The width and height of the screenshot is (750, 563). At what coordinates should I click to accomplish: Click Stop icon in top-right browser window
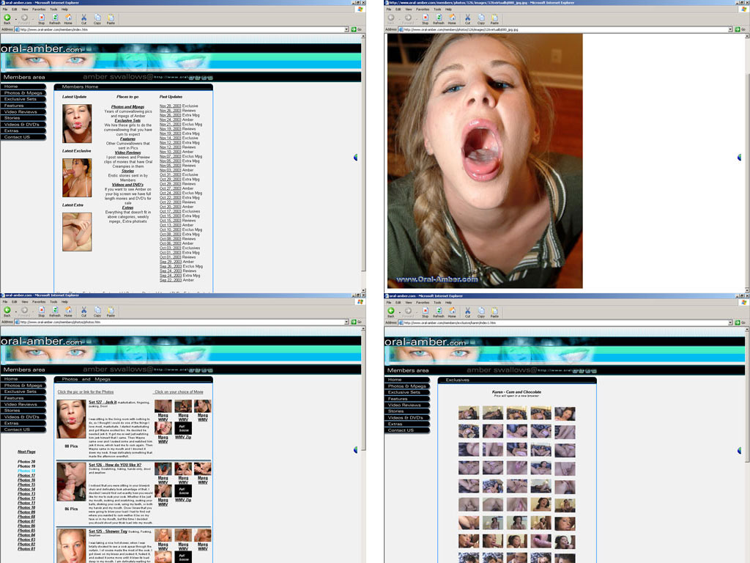[x=426, y=18]
